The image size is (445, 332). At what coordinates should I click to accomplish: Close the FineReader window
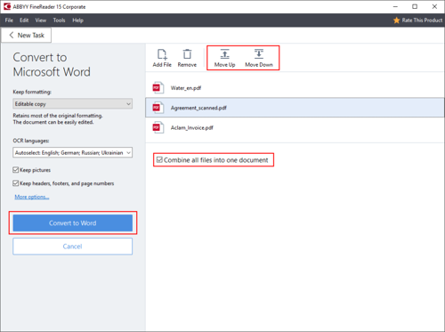pos(434,6)
